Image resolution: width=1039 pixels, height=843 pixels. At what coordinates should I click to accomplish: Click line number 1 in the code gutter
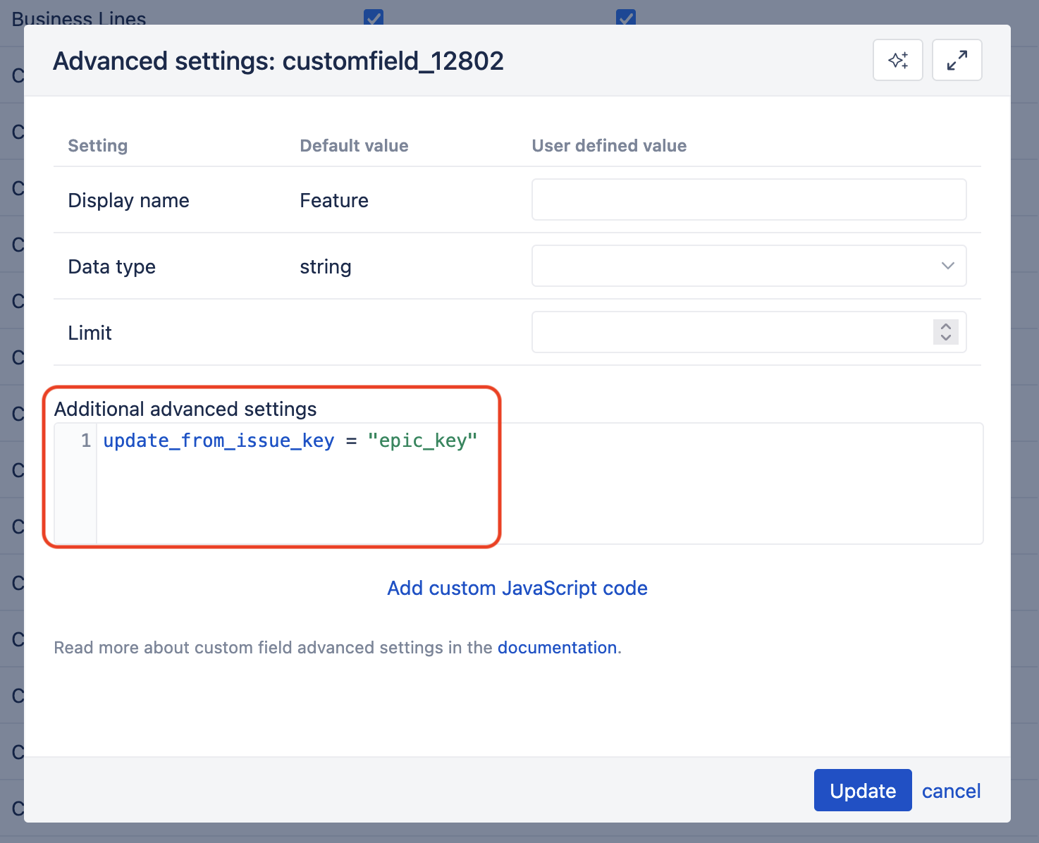click(x=86, y=441)
